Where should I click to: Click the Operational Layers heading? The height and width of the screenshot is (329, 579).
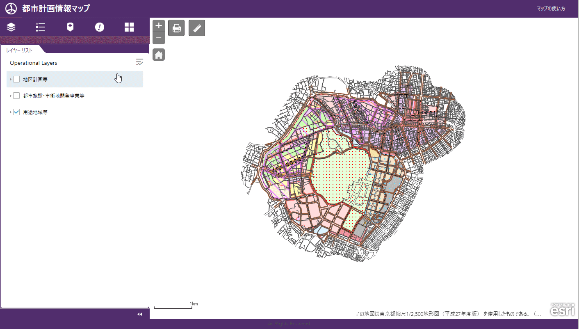[x=34, y=63]
